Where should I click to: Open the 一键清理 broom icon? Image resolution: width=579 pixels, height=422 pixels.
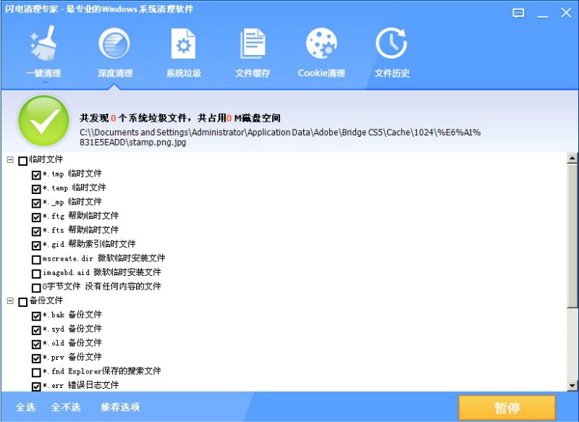pos(43,45)
